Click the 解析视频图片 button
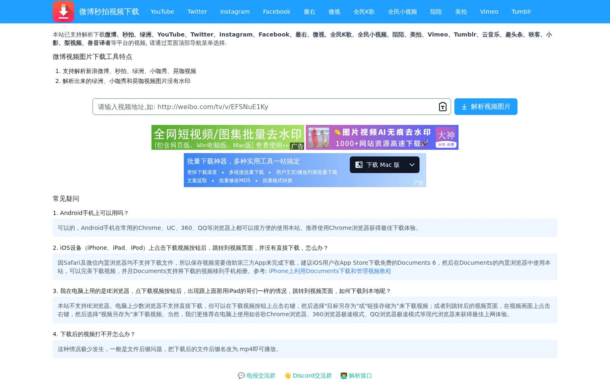Viewport: 610px width, 383px height. [486, 107]
